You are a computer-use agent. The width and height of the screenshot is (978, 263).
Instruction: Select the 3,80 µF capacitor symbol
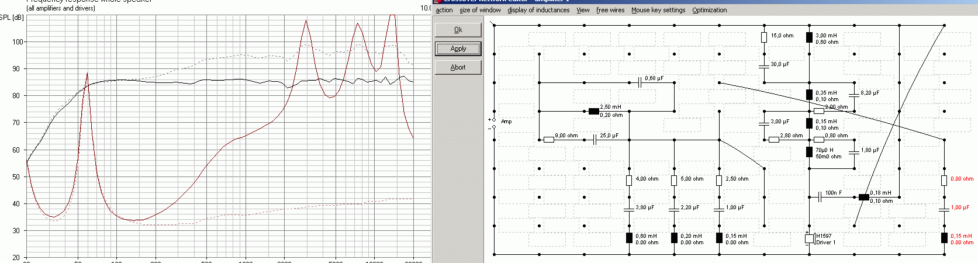[629, 209]
